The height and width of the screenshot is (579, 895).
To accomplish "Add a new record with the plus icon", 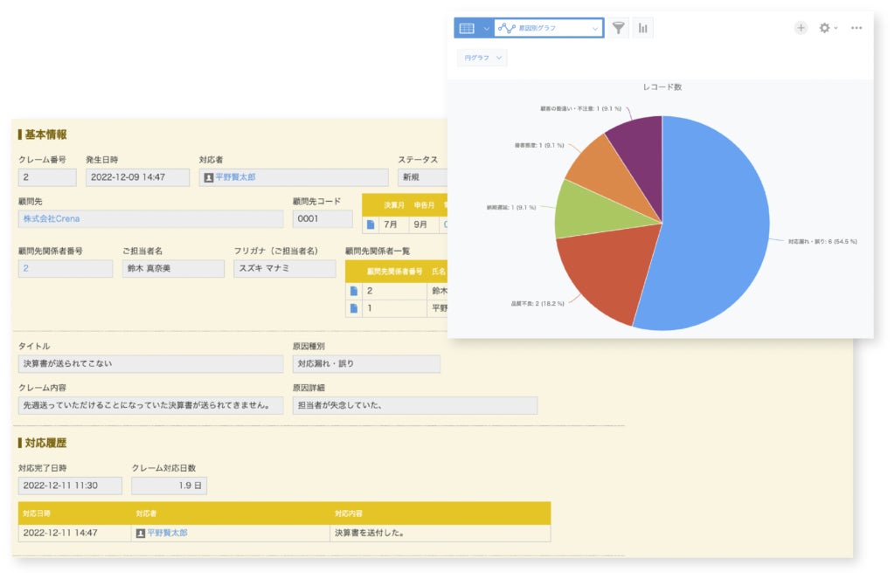I will click(801, 28).
